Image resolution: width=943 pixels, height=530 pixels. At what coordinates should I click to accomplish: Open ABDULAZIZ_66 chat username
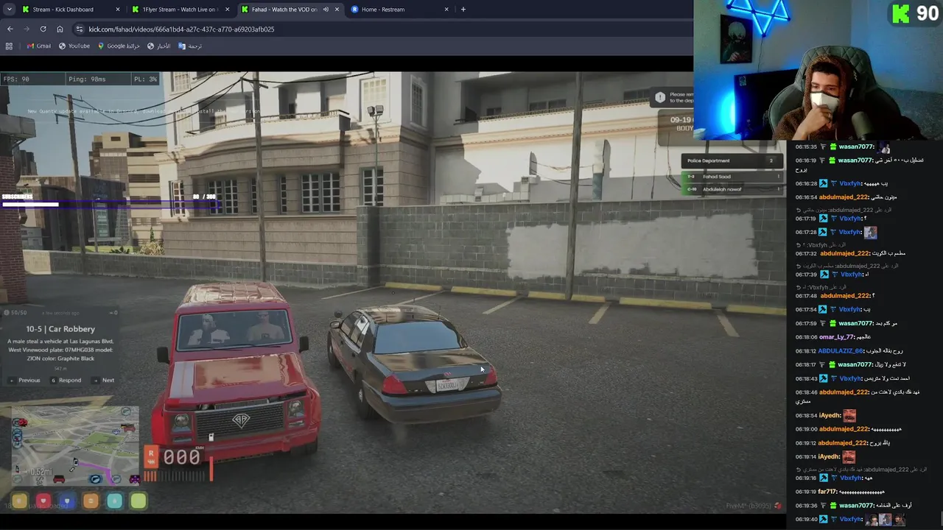click(841, 351)
